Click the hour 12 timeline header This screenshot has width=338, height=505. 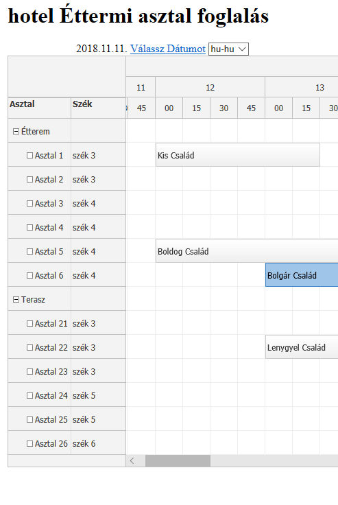pyautogui.click(x=210, y=87)
